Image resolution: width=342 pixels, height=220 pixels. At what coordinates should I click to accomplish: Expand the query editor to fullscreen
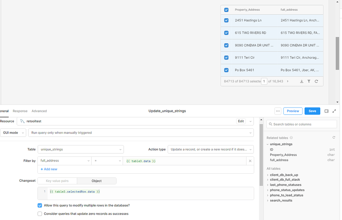(x=334, y=111)
